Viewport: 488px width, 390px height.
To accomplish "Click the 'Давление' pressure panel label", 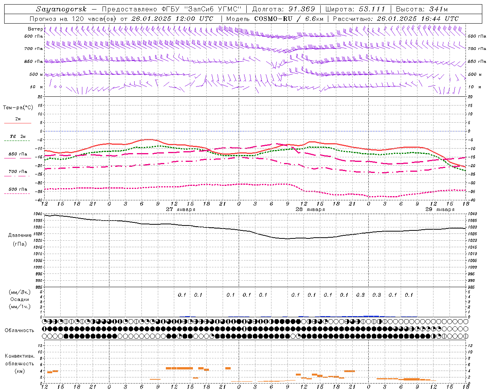I will tap(20, 235).
